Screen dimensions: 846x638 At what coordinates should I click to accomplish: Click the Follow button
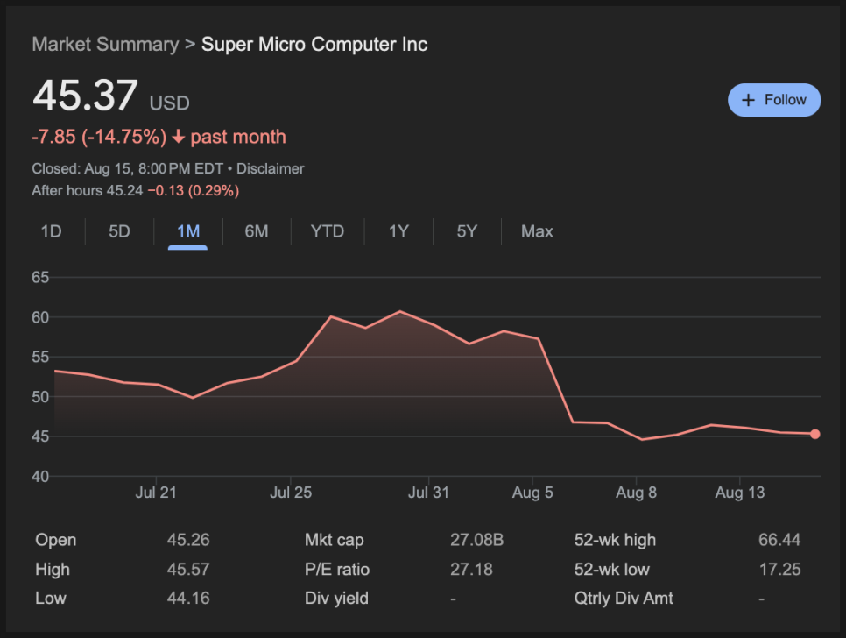point(773,100)
